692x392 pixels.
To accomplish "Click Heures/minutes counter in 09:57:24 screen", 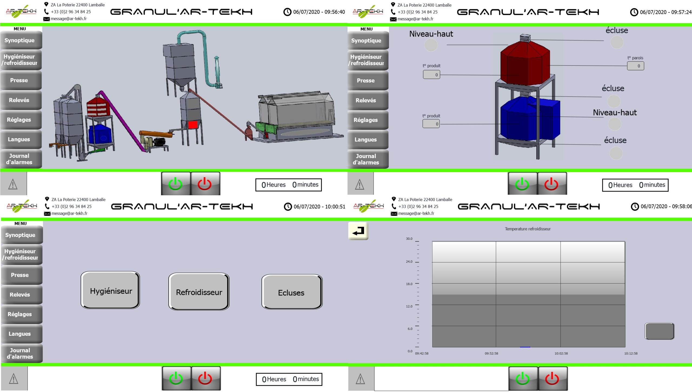I will coord(635,185).
